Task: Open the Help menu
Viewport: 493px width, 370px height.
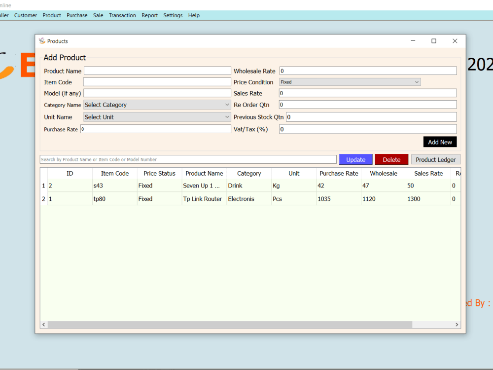Action: click(x=194, y=15)
